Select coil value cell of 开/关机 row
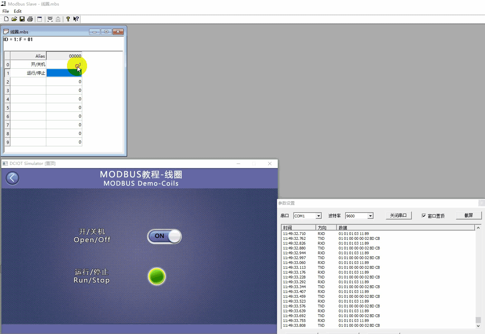Viewport: 485px width, 334px height. click(64, 65)
